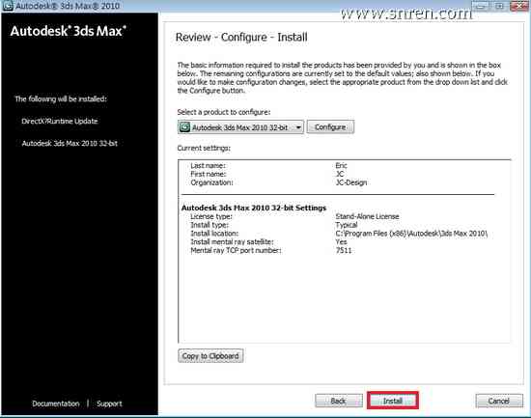
Task: Select Autodesk 3ds Max 2010 32-bit sidebar entry
Action: pyautogui.click(x=70, y=143)
